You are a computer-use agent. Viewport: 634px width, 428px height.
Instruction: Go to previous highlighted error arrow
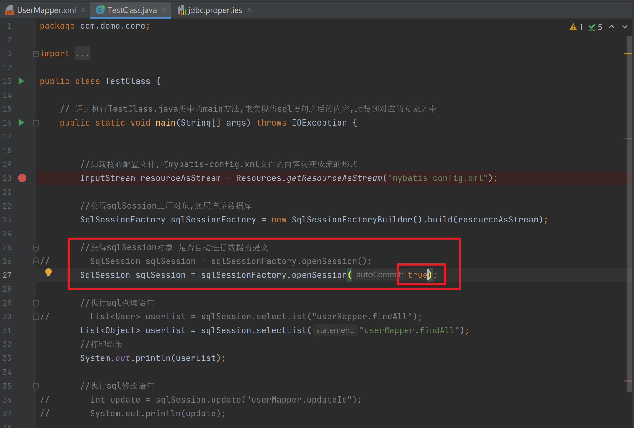pos(612,27)
